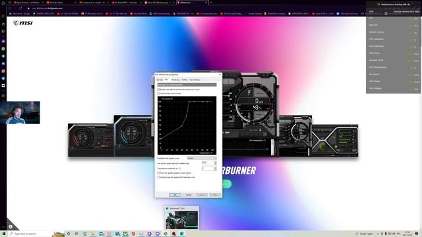Close the MSI Afterburner properties dialog
This screenshot has height=237, width=422.
tap(220, 74)
